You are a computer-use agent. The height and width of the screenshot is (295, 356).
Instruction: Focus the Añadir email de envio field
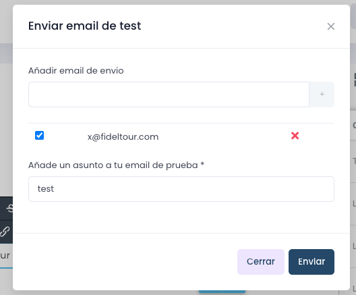[x=169, y=95]
